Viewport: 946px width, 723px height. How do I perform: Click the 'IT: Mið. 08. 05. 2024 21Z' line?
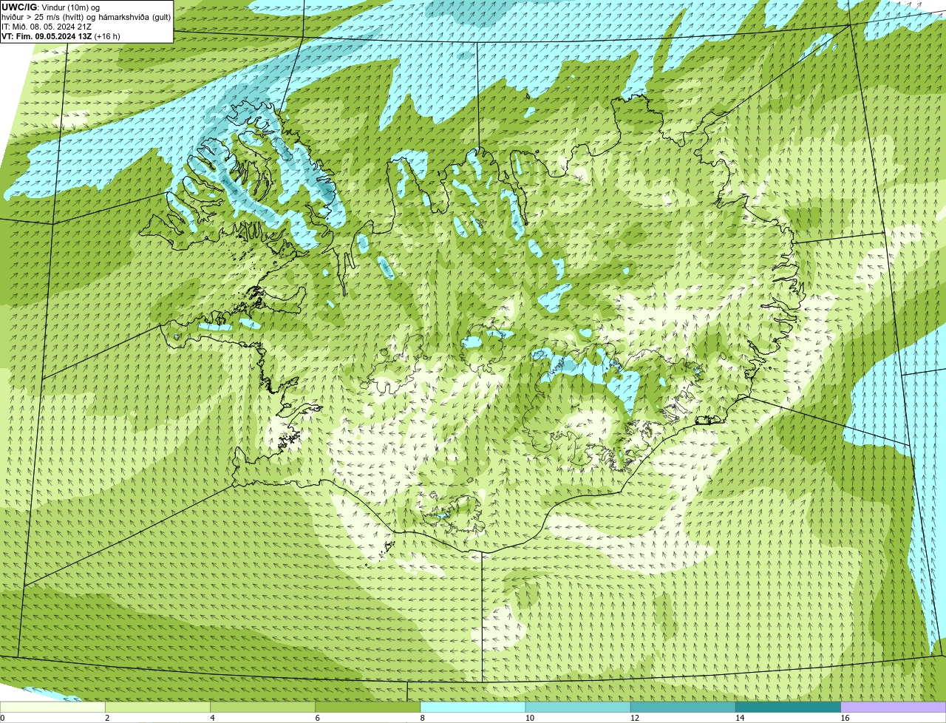(47, 27)
